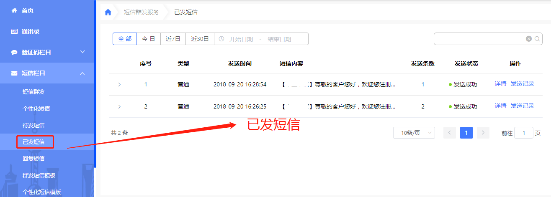Viewport: 551px width, 197px height.
Task: Click the search magnifier icon
Action: (537, 39)
